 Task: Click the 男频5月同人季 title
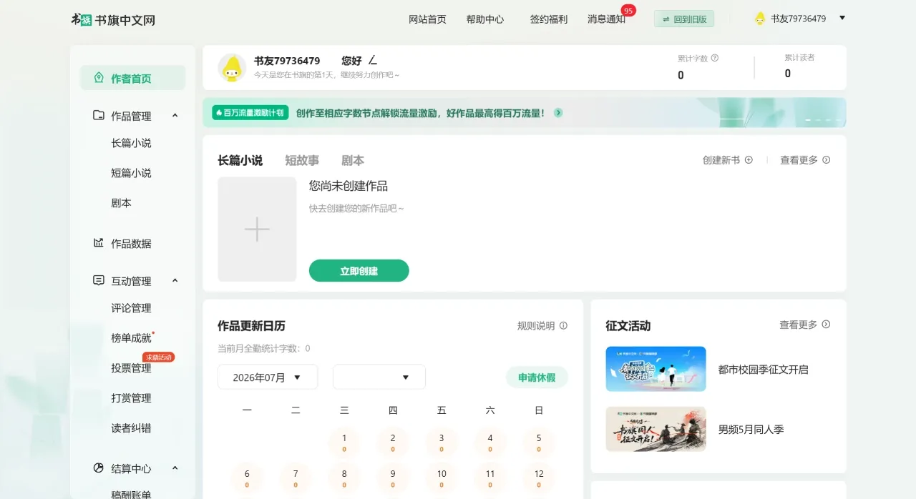(751, 430)
